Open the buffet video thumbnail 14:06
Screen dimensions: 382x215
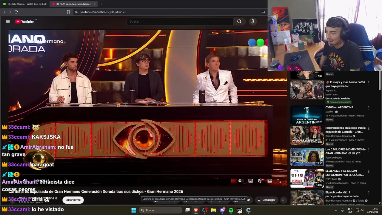[307, 90]
